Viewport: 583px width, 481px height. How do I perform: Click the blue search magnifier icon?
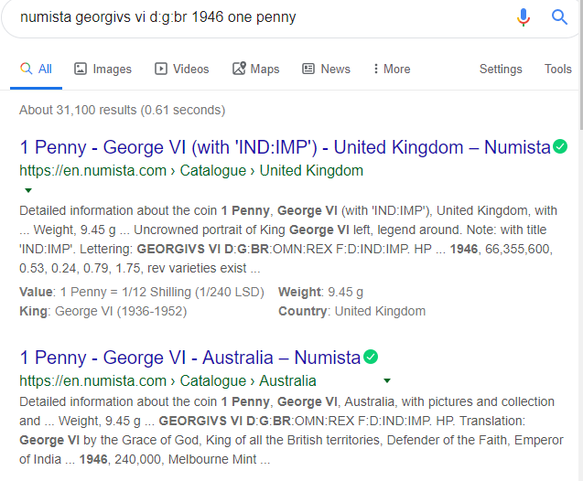coord(559,17)
